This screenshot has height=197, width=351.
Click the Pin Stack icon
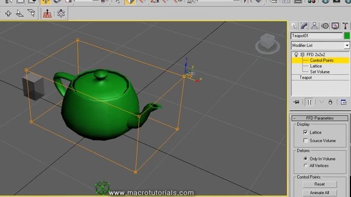296,102
